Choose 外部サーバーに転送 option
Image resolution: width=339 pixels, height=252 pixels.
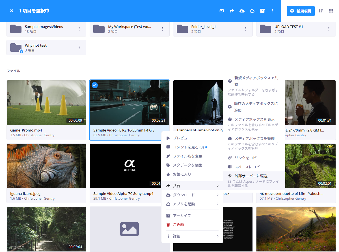[x=254, y=180]
